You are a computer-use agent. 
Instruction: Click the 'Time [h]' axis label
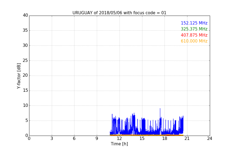pyautogui.click(x=119, y=144)
